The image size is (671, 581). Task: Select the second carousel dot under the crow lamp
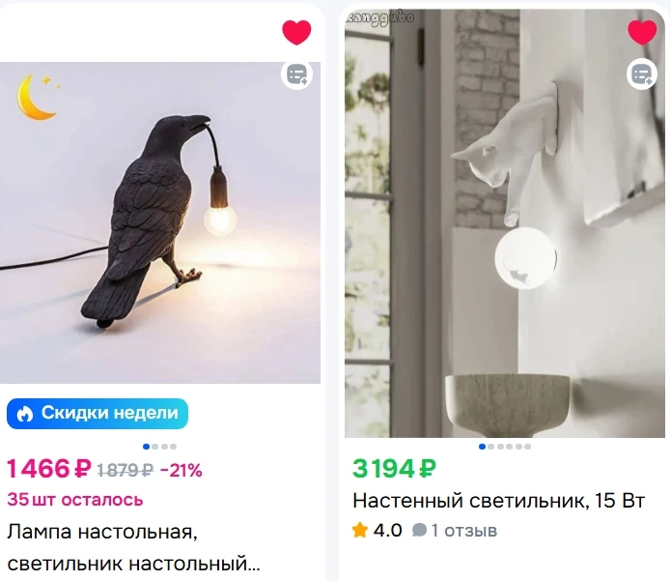click(x=155, y=447)
